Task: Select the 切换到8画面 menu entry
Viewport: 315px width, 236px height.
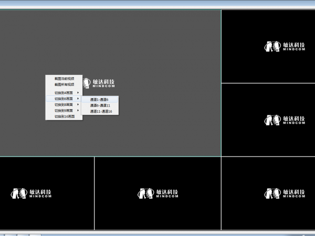Action: pos(64,105)
